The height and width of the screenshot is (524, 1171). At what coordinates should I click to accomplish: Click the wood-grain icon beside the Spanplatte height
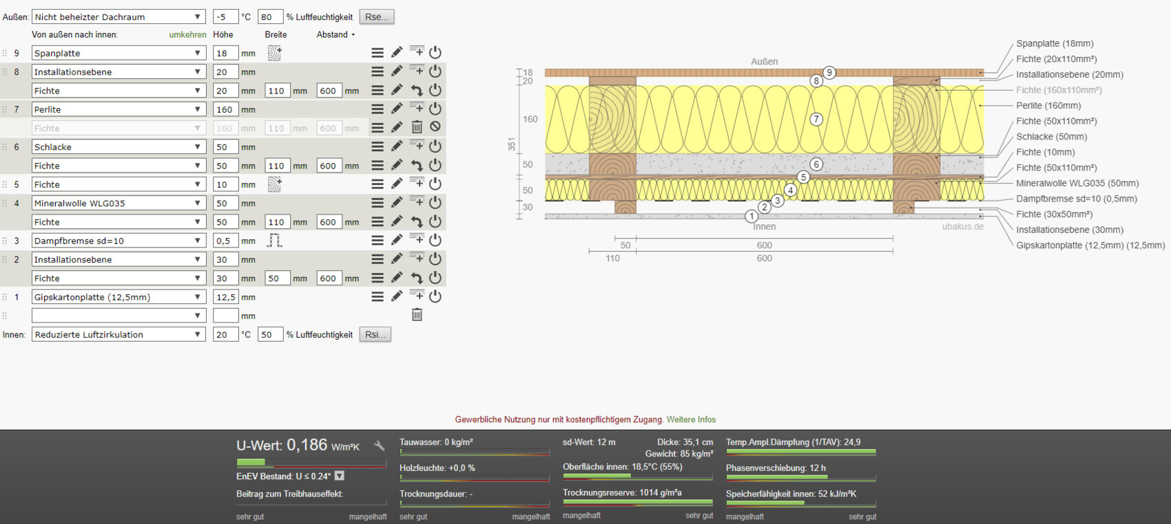pyautogui.click(x=274, y=53)
